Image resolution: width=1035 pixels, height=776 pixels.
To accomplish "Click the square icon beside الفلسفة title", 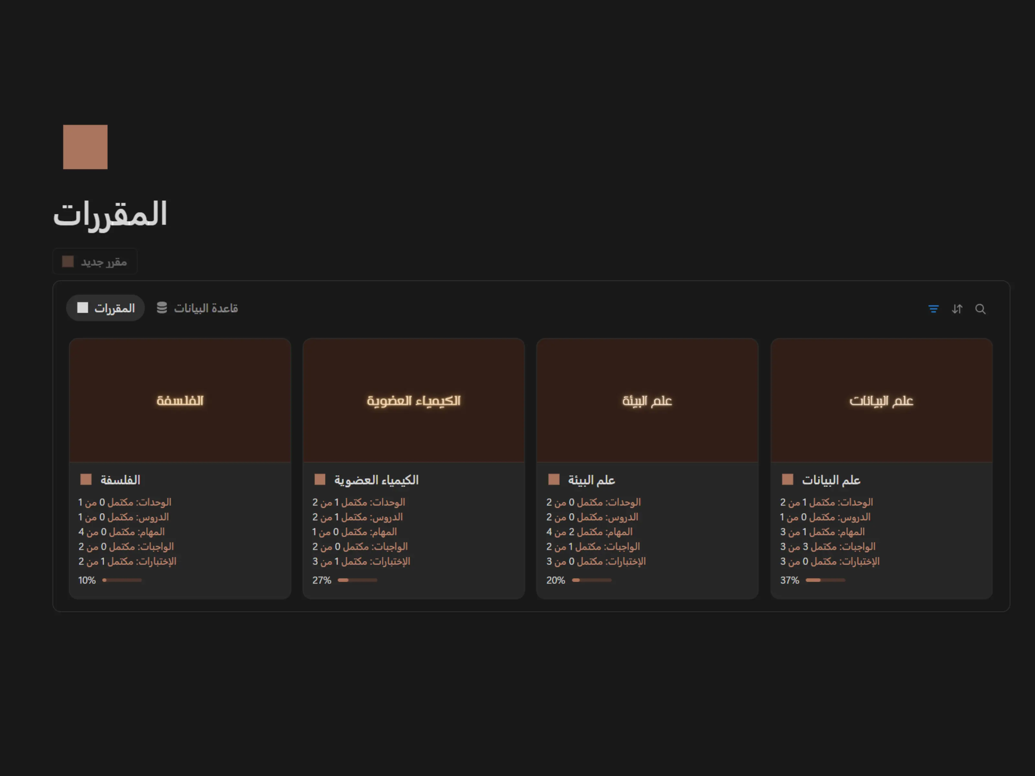I will coord(86,480).
